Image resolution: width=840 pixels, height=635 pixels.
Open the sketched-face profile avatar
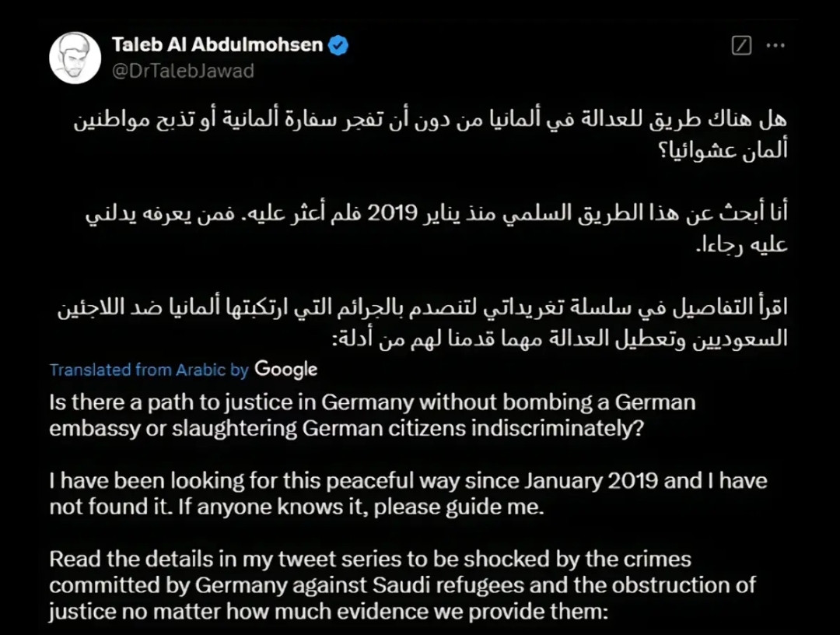[75, 58]
